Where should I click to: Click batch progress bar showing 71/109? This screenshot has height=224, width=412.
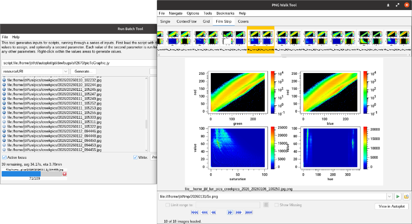32,174
